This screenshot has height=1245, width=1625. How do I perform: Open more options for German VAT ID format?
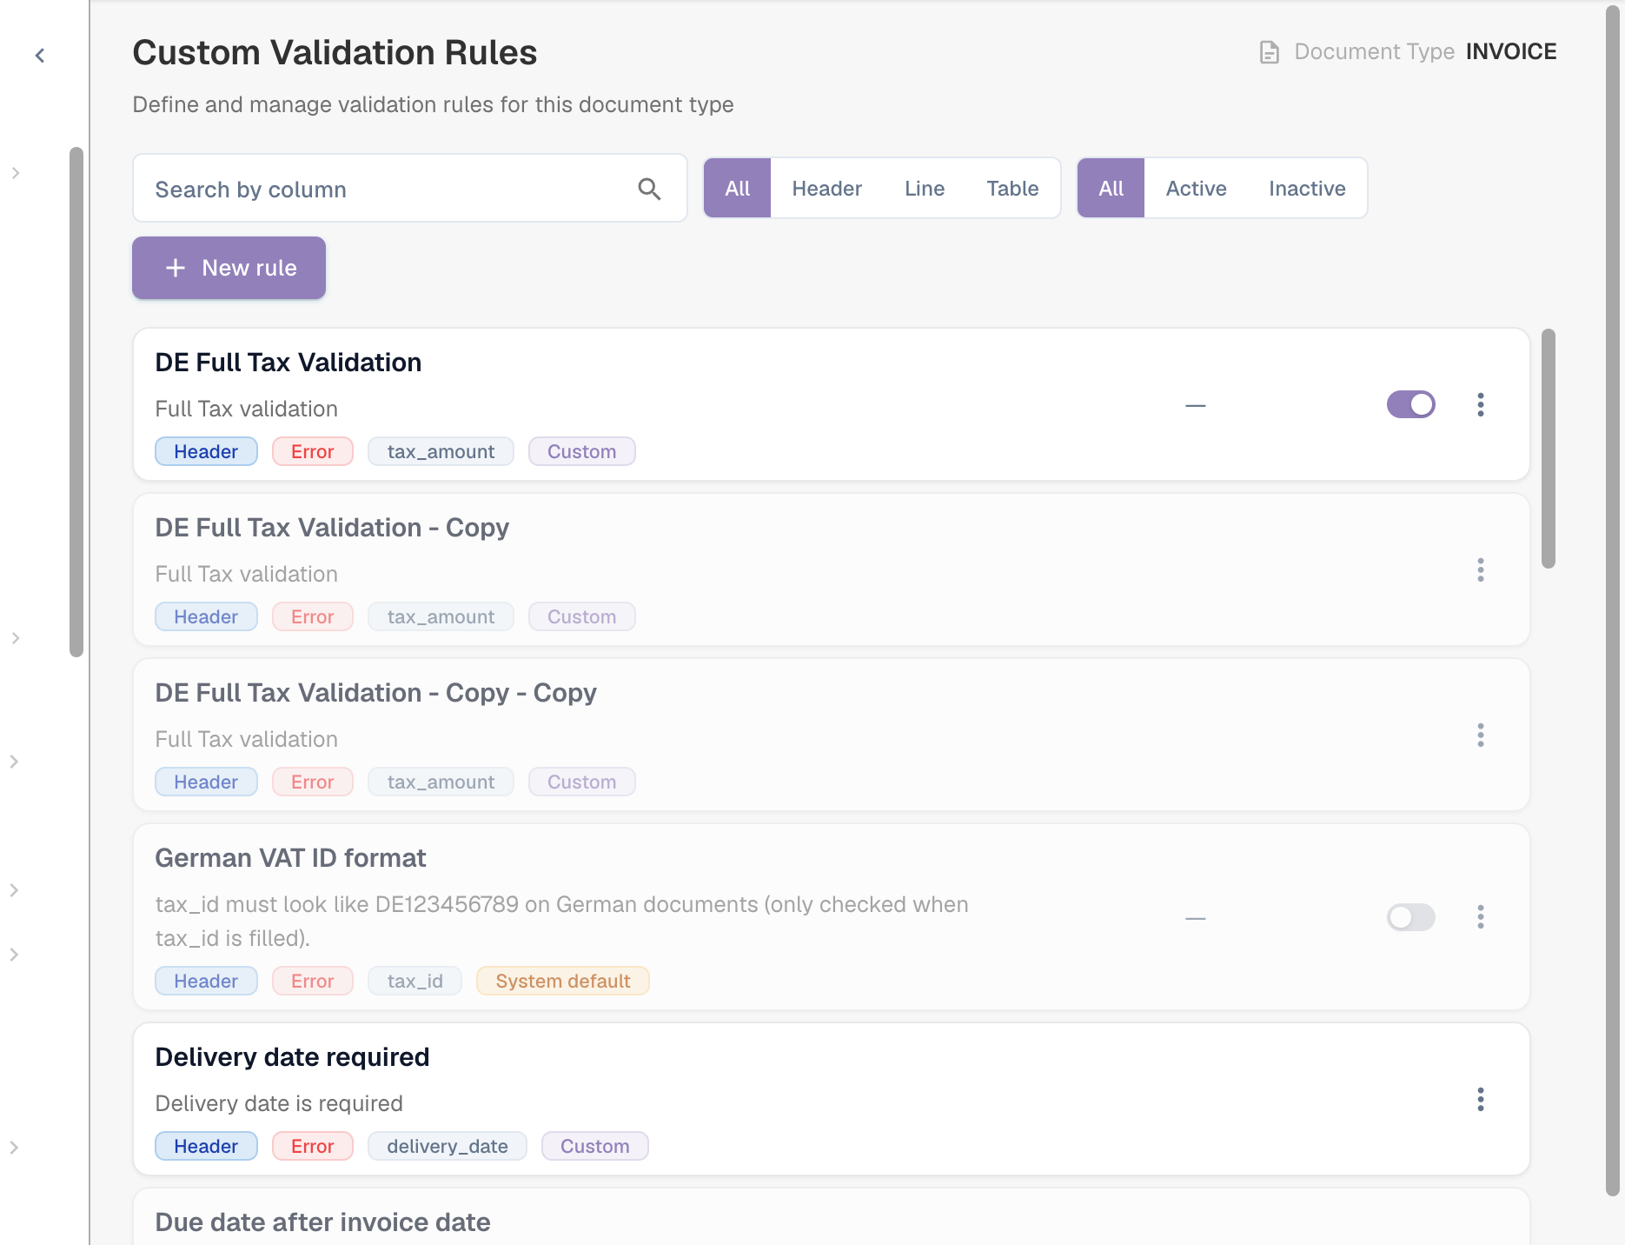pos(1481,916)
